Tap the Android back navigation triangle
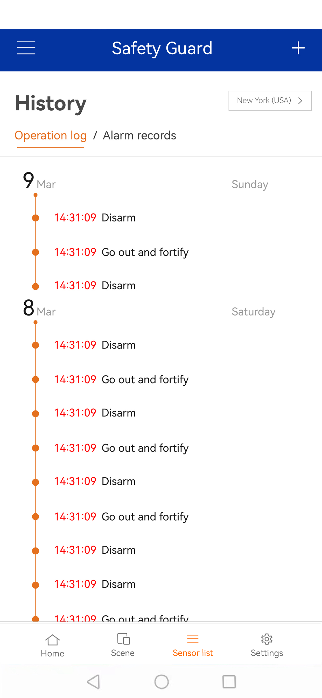The width and height of the screenshot is (322, 698). click(x=94, y=682)
